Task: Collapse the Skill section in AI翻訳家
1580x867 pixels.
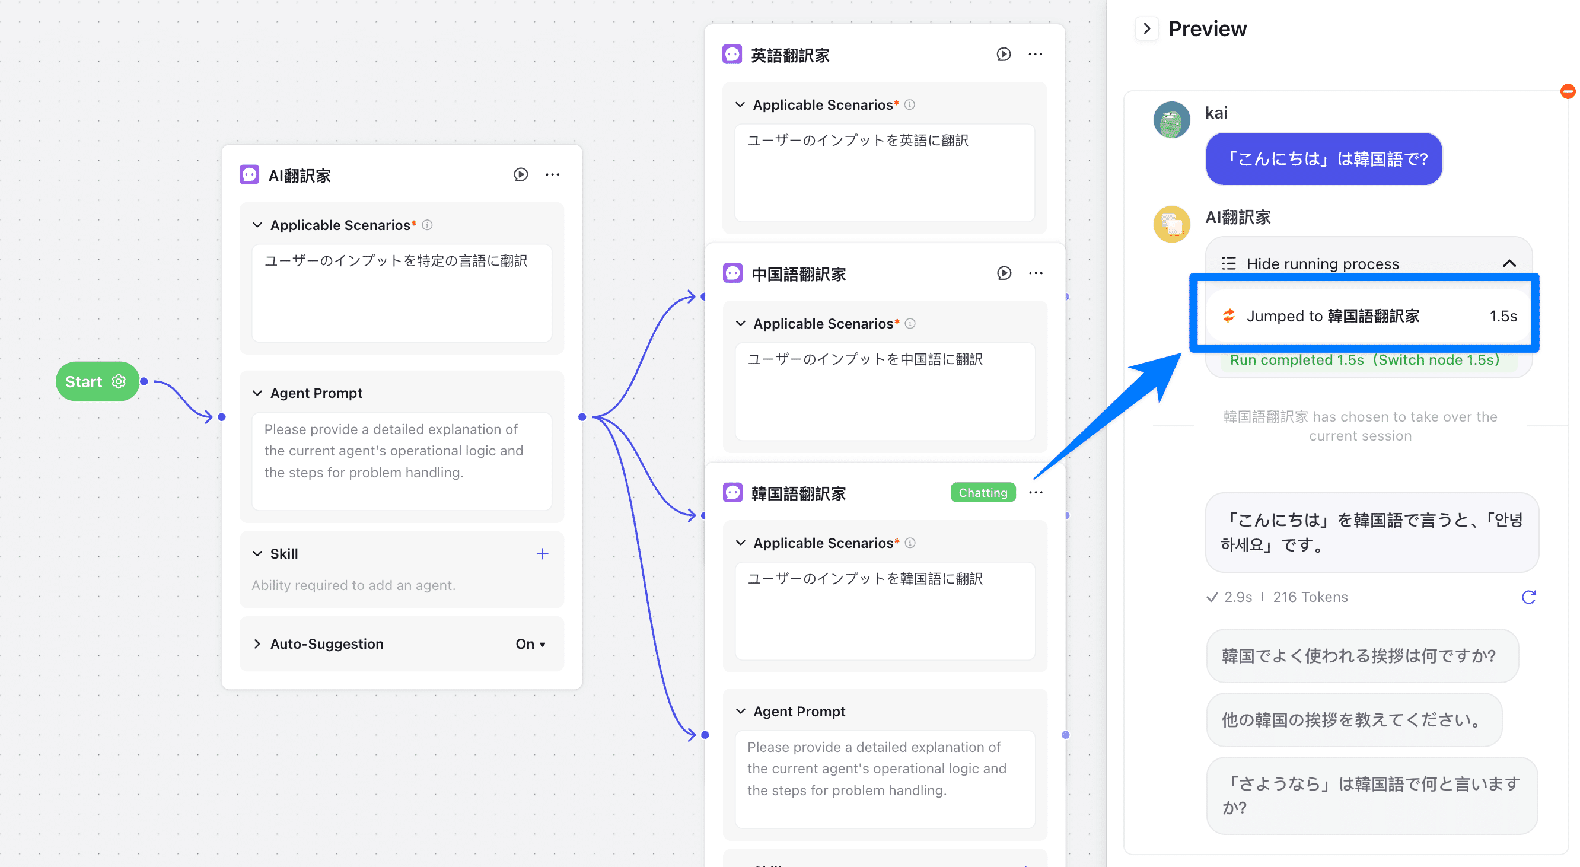Action: point(257,554)
